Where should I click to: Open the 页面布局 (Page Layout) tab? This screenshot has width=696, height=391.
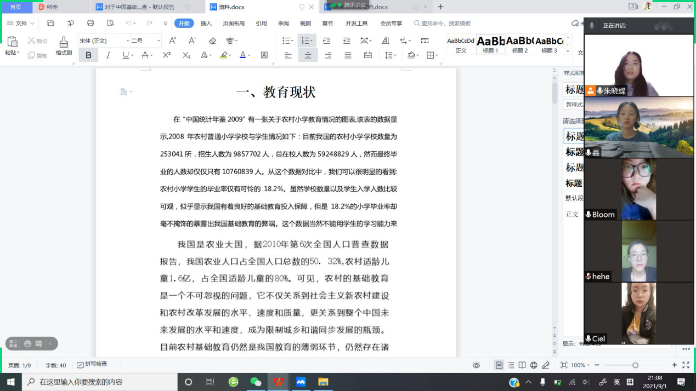pos(234,23)
